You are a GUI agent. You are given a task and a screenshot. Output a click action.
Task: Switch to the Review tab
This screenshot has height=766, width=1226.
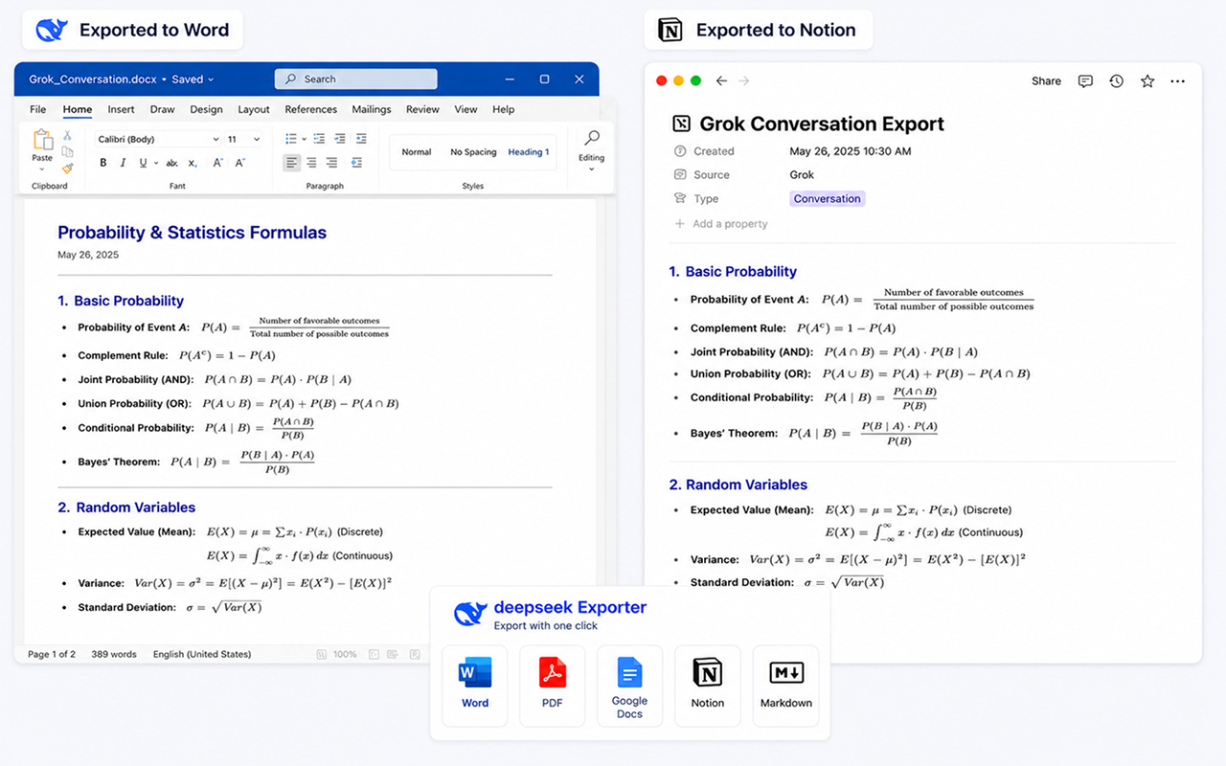click(422, 109)
